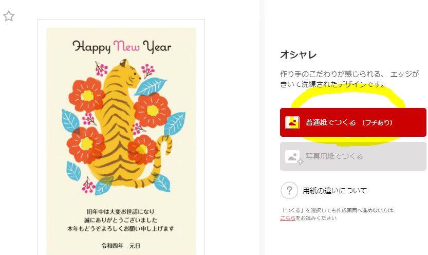Click the photo paper icon with sparkle
Image resolution: width=428 pixels, height=255 pixels.
(294, 157)
